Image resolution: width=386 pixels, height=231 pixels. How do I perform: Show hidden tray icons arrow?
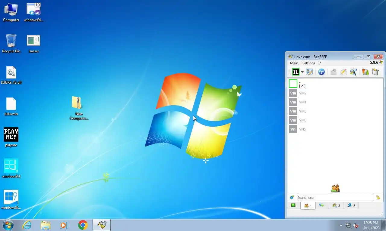click(x=341, y=225)
